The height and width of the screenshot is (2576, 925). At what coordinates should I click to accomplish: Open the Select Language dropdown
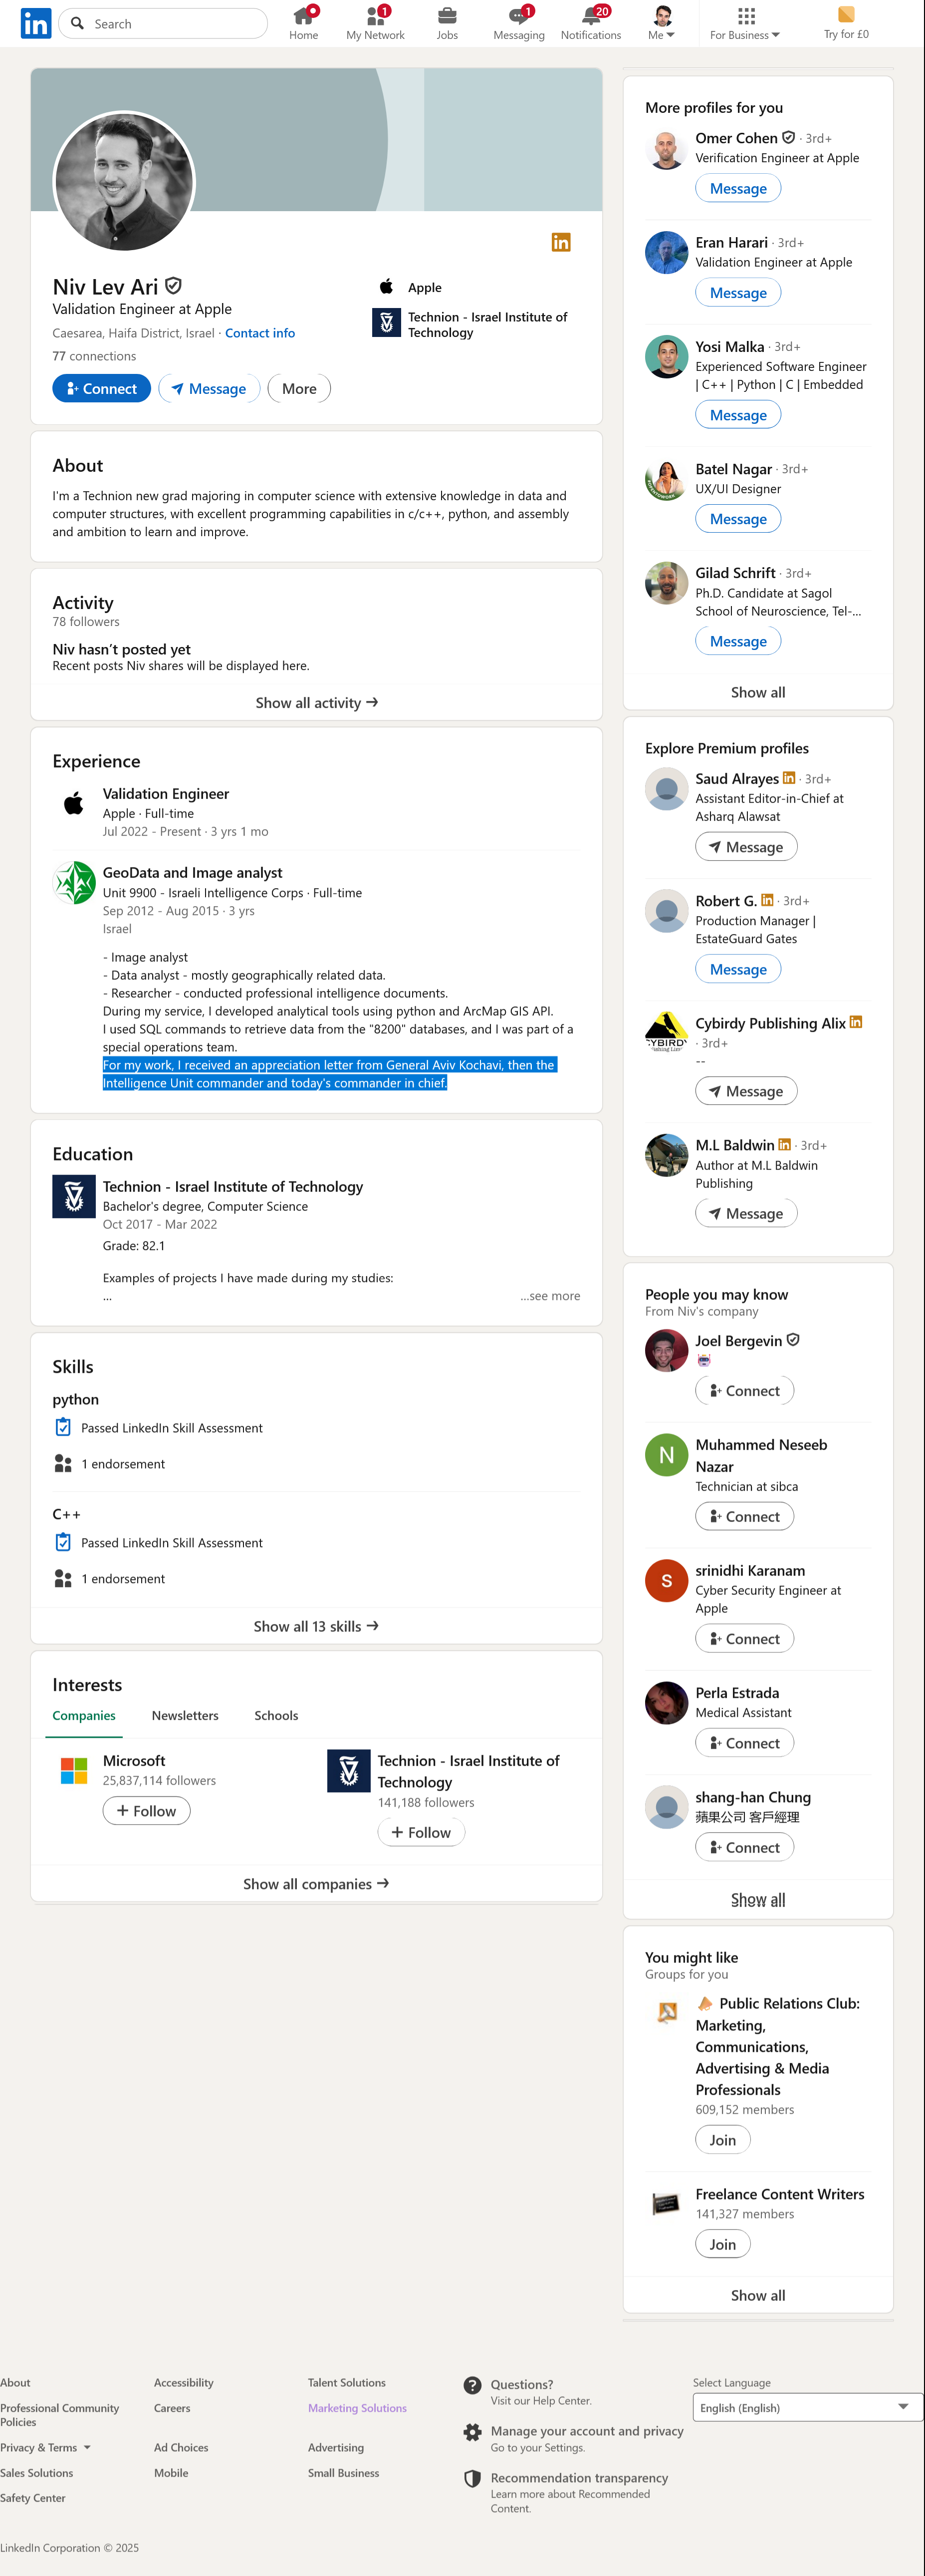click(x=807, y=2407)
